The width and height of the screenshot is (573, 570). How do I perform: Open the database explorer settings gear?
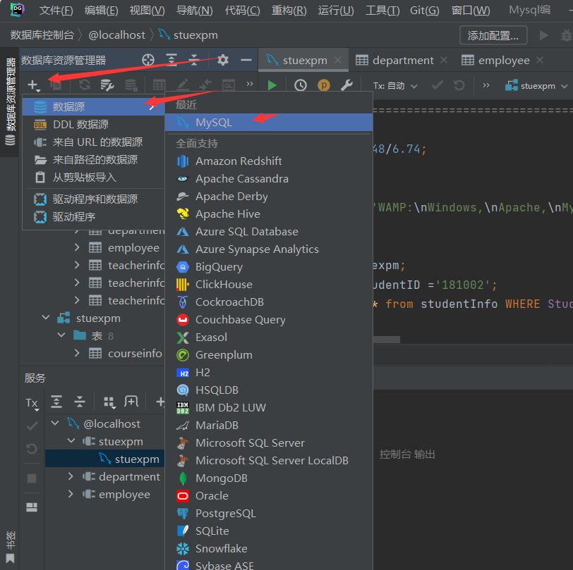[x=223, y=61]
